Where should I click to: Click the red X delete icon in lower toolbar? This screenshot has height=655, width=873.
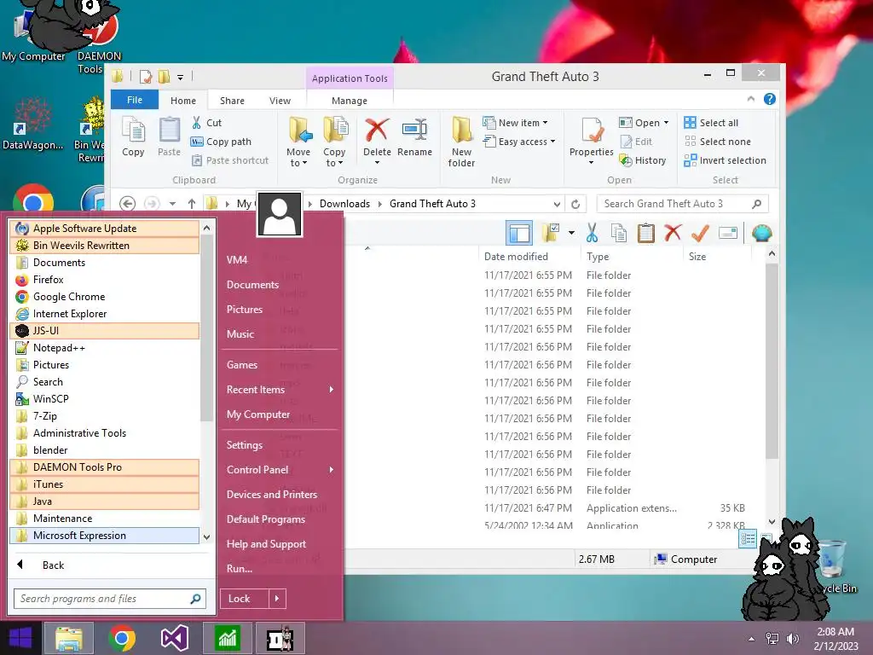pos(673,233)
